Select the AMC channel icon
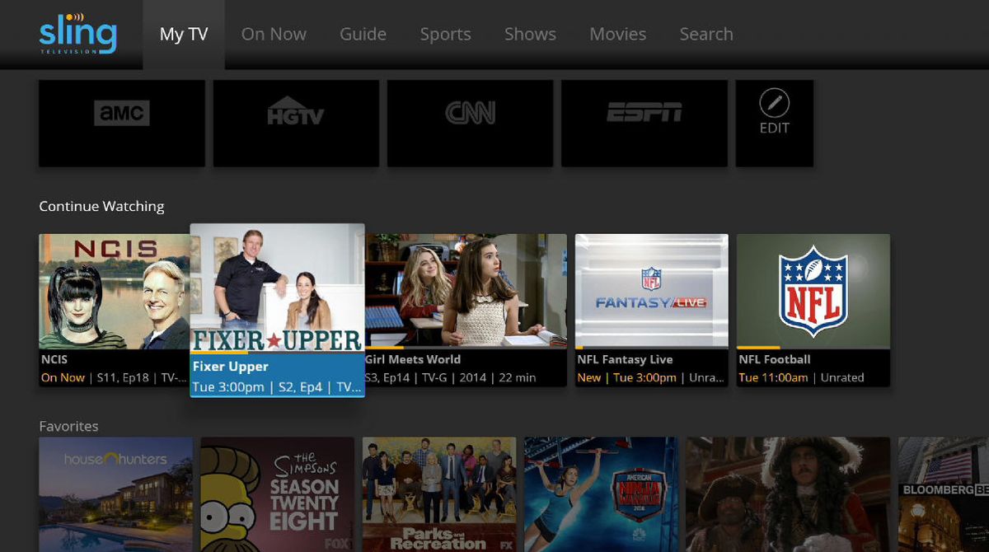Viewport: 989px width, 552px height. 121,122
